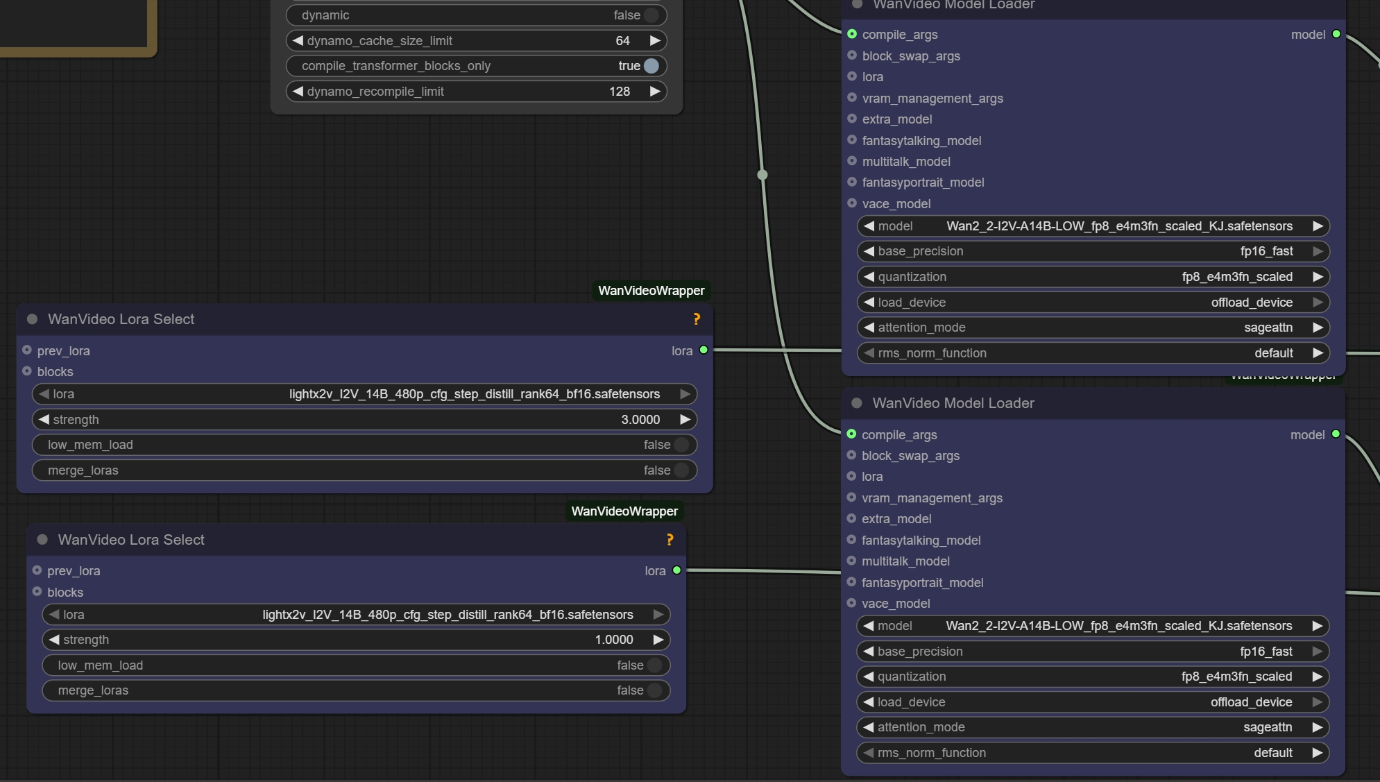Screen dimensions: 1380x782
Task: Collapse upper WanVideo Lora Select node via its title dot
Action: pos(32,319)
